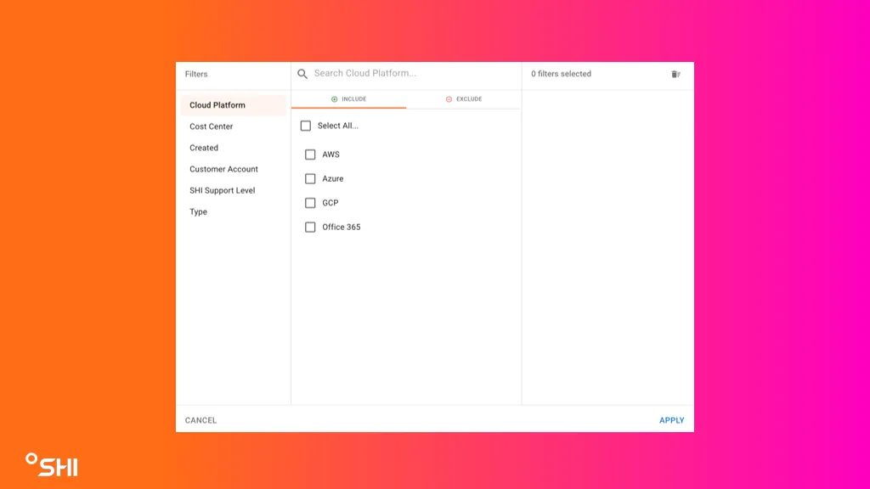Open the Cloud Platform filter category

(x=234, y=105)
